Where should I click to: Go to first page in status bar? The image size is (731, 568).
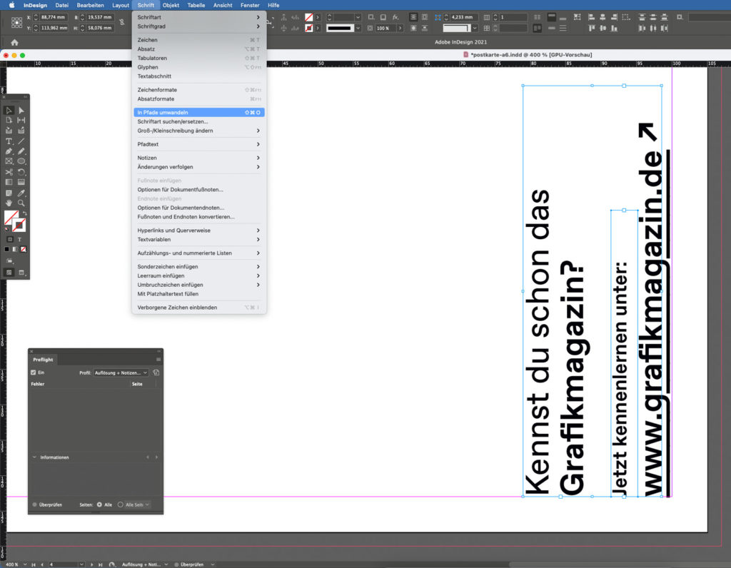pos(34,564)
